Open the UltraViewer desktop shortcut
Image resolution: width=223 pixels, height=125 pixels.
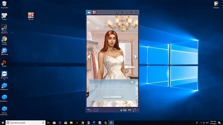4,51
